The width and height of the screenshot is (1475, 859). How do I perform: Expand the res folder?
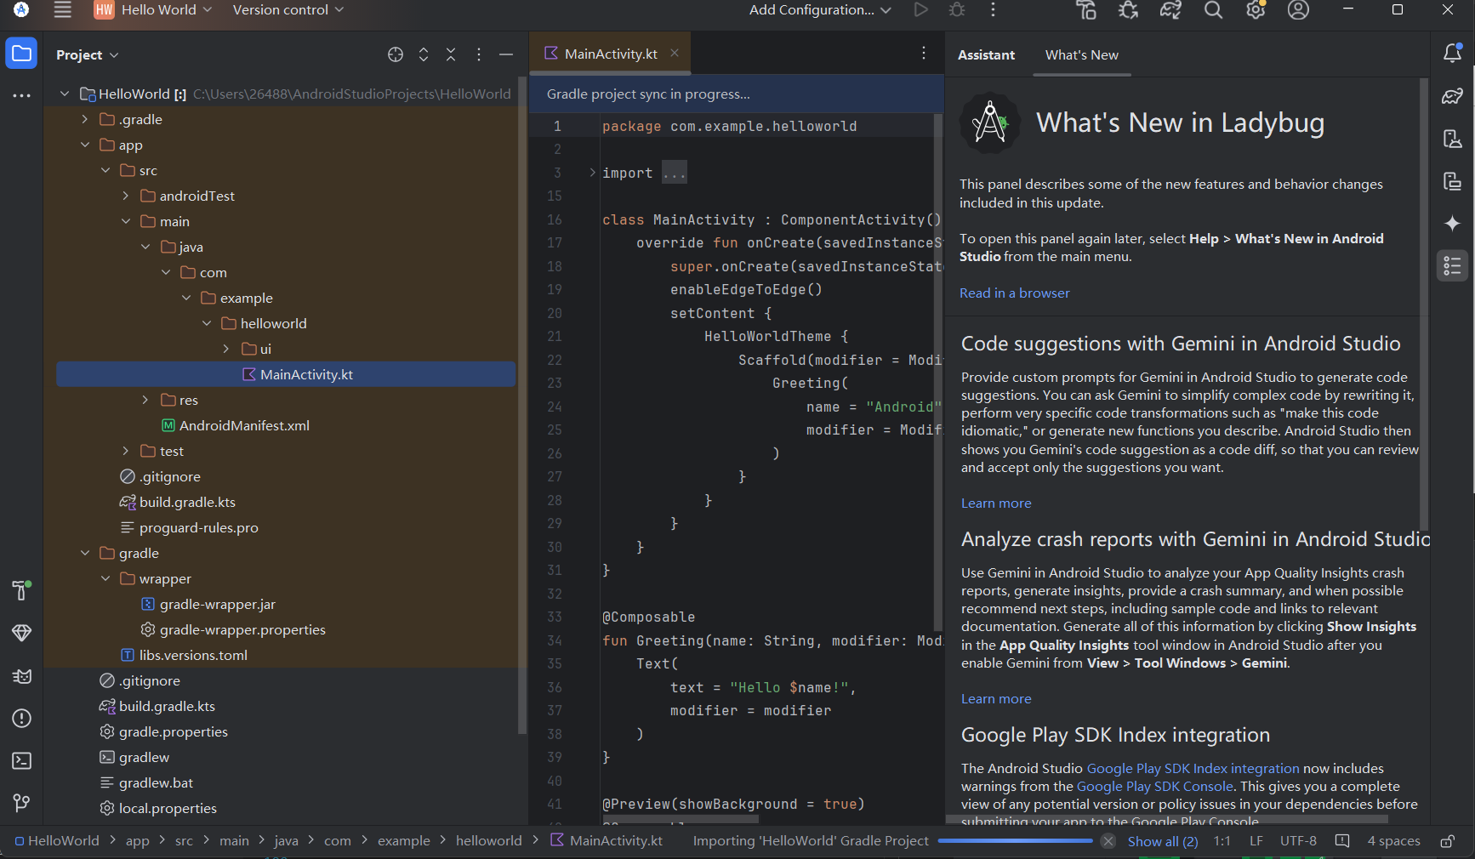pyautogui.click(x=145, y=400)
